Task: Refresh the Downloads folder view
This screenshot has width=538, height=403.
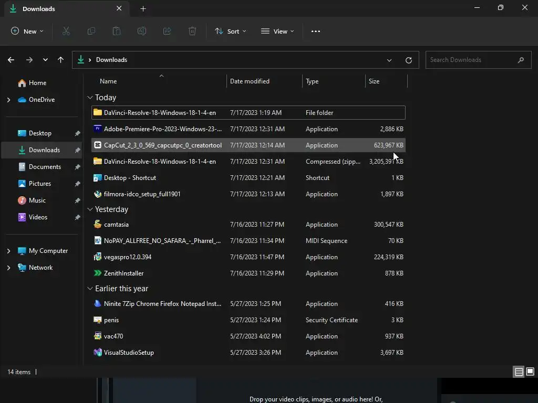Action: [x=409, y=60]
